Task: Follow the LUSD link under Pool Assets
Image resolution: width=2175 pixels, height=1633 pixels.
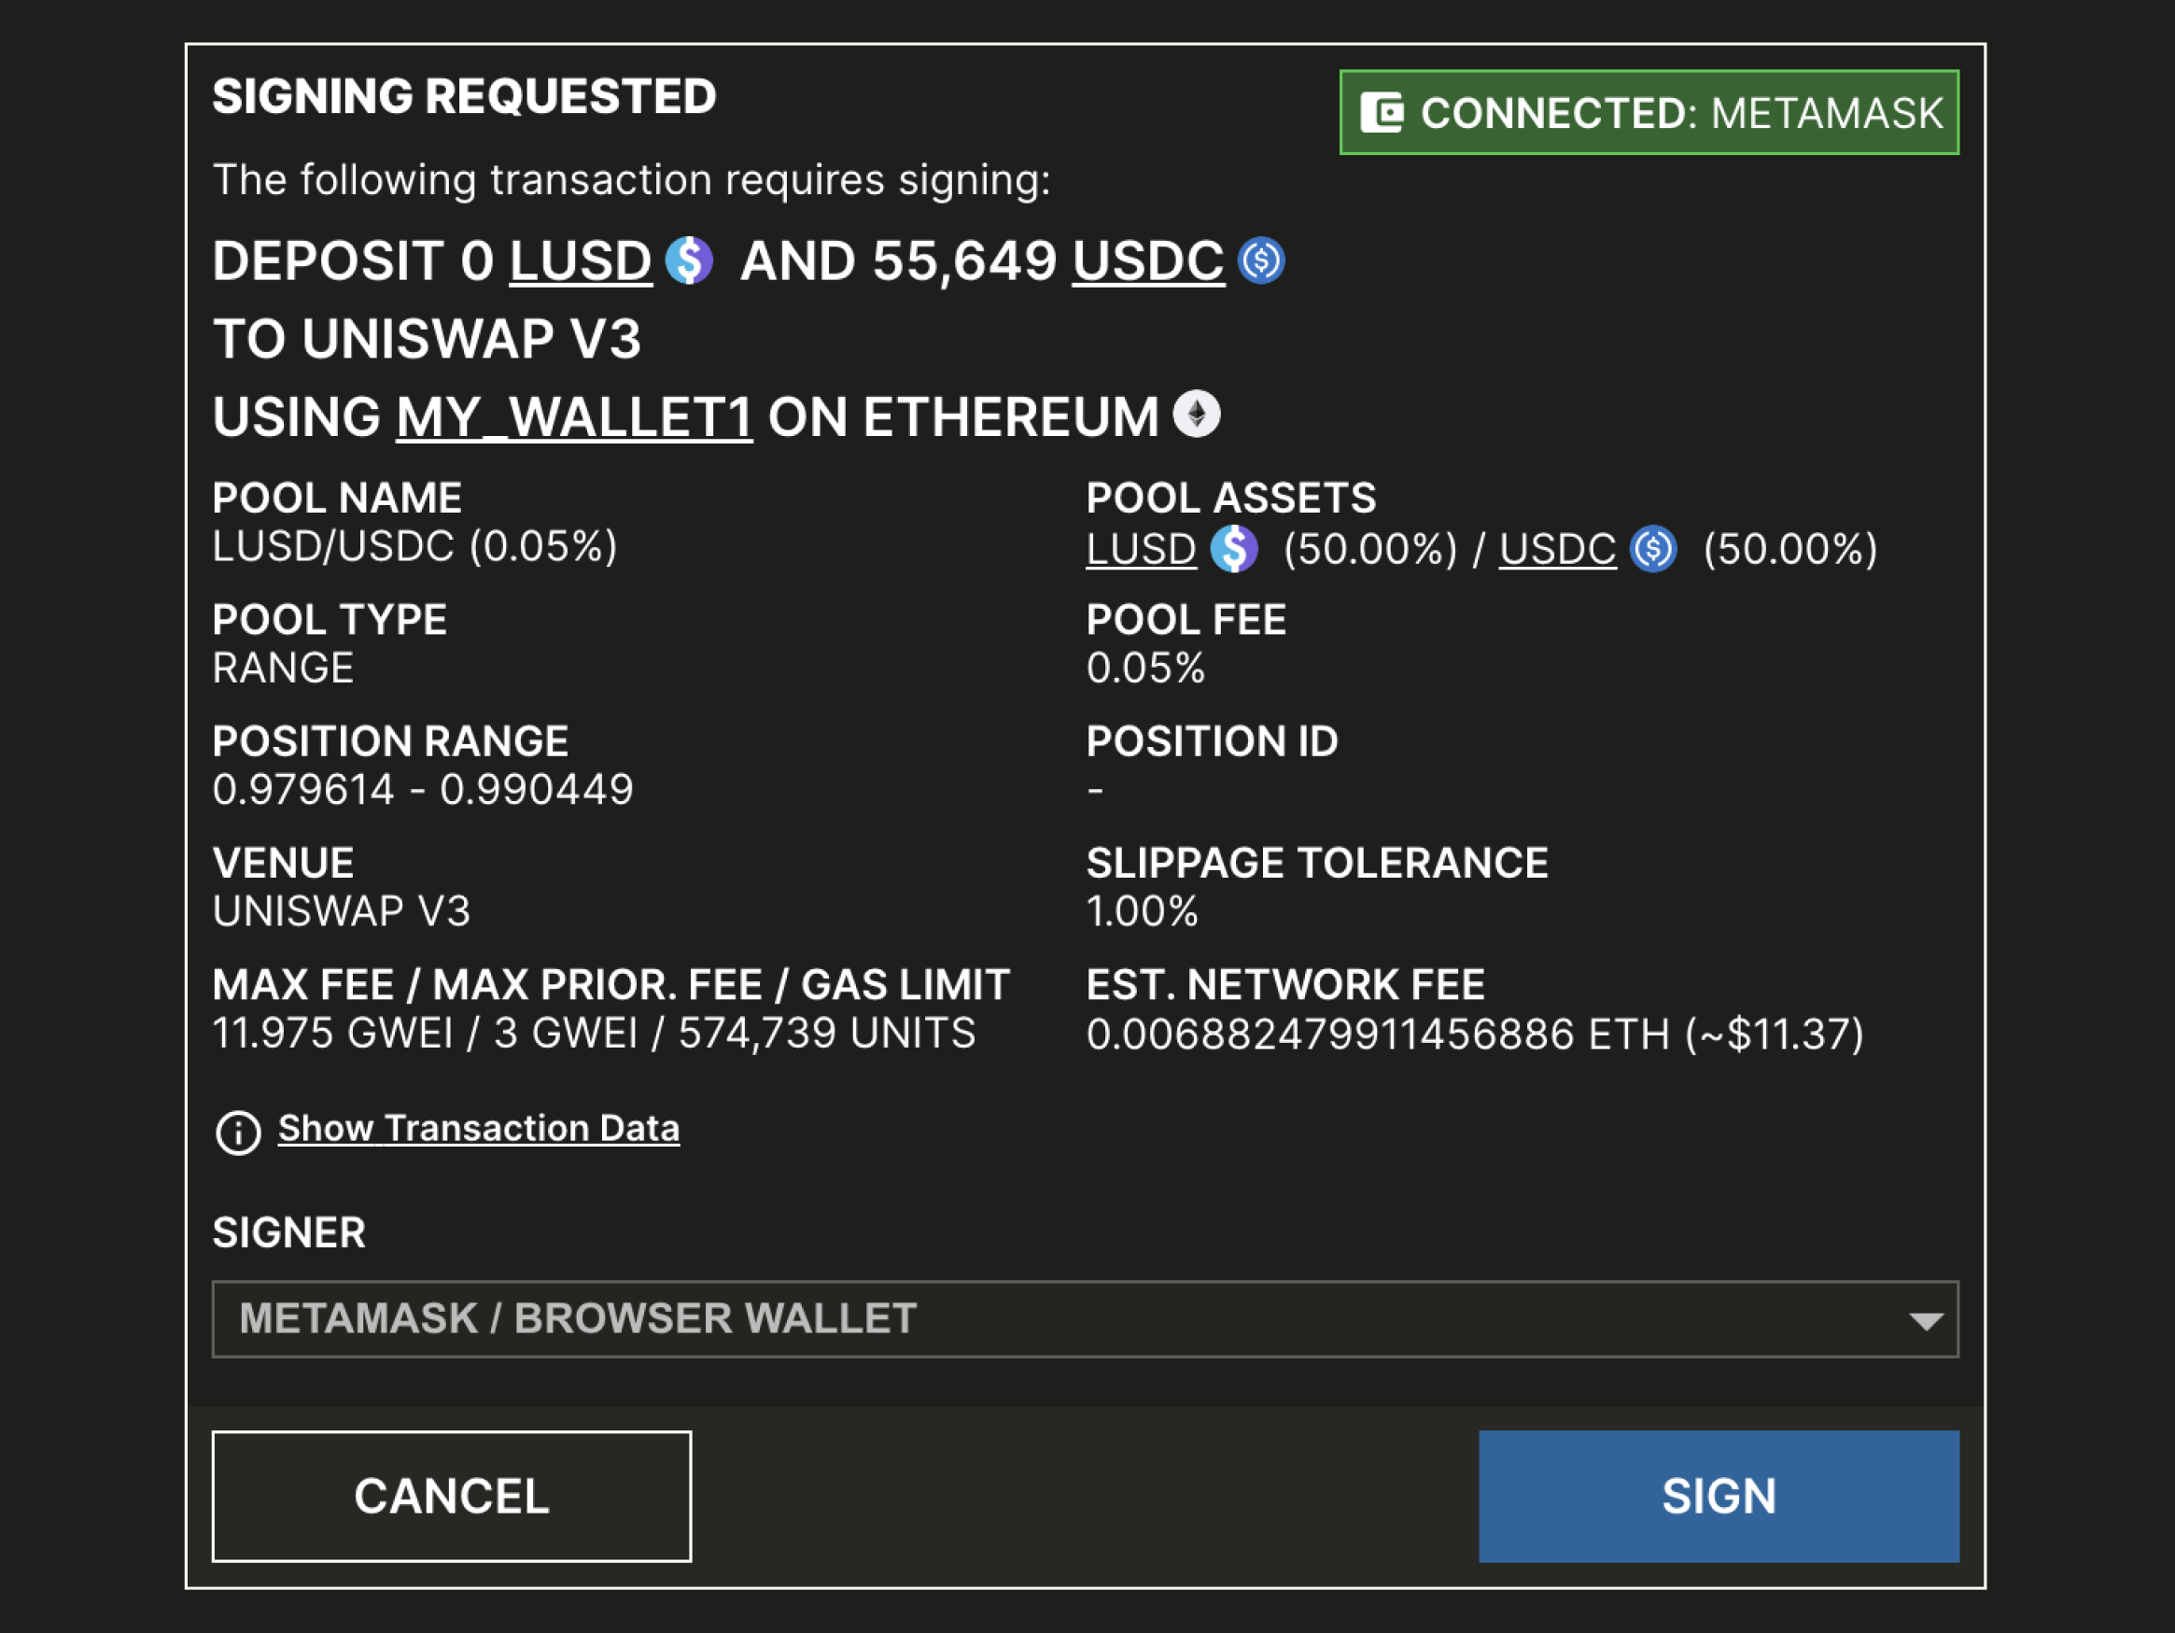Action: coord(1141,549)
